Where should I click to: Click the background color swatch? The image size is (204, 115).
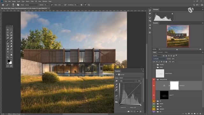[x=11, y=63]
